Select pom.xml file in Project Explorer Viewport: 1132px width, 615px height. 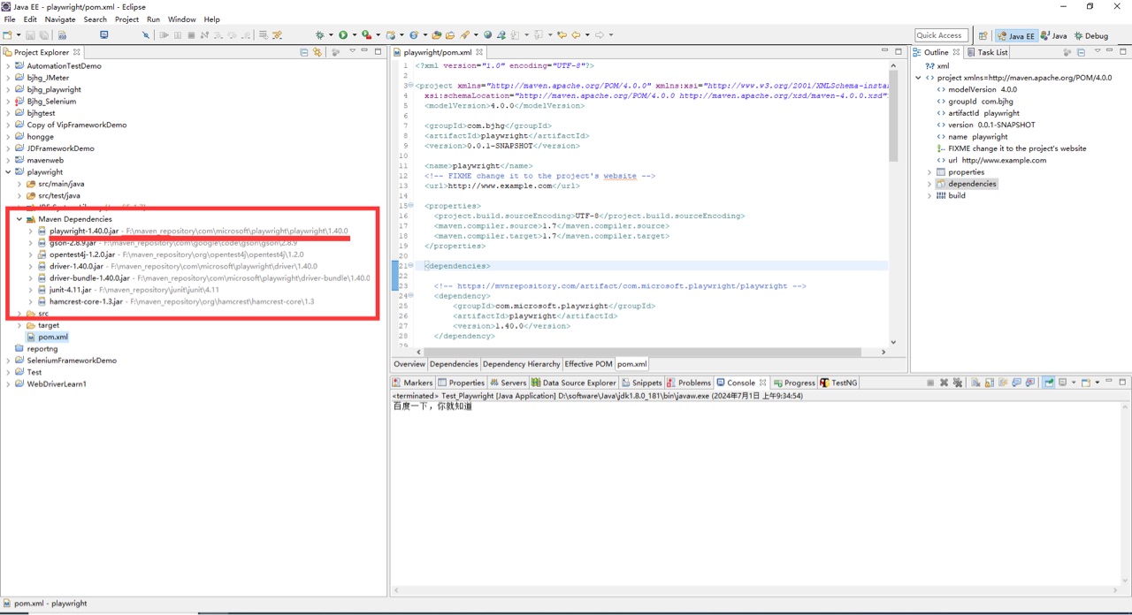click(46, 337)
